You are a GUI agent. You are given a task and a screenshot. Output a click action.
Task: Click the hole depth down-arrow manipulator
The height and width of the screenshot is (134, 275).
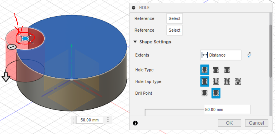coord(6,77)
